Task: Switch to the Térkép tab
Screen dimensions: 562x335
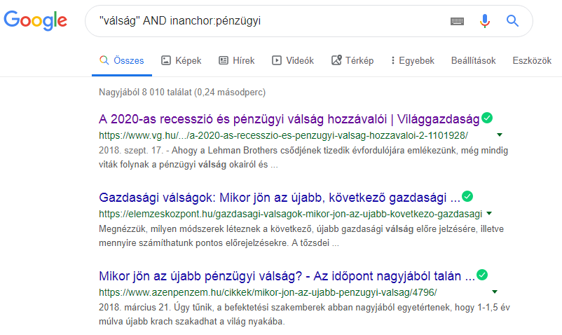Action: (x=352, y=60)
